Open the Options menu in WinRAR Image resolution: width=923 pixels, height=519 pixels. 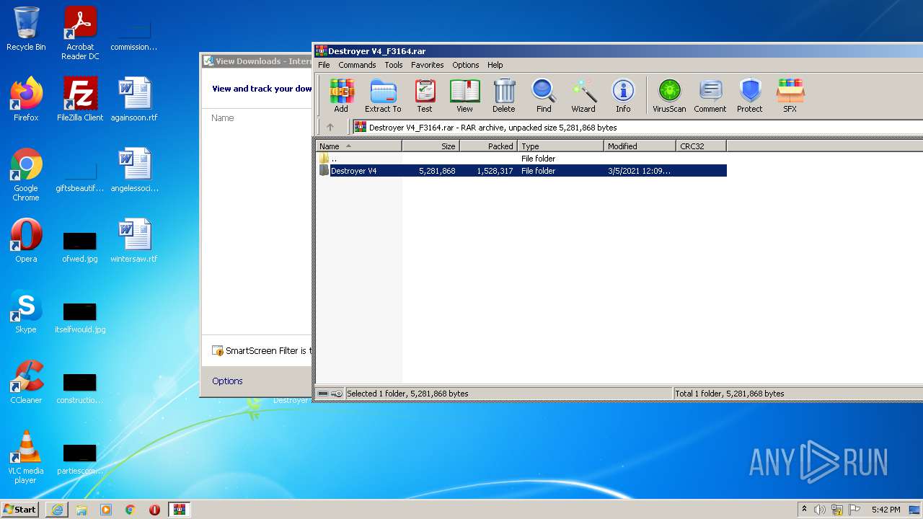(466, 65)
